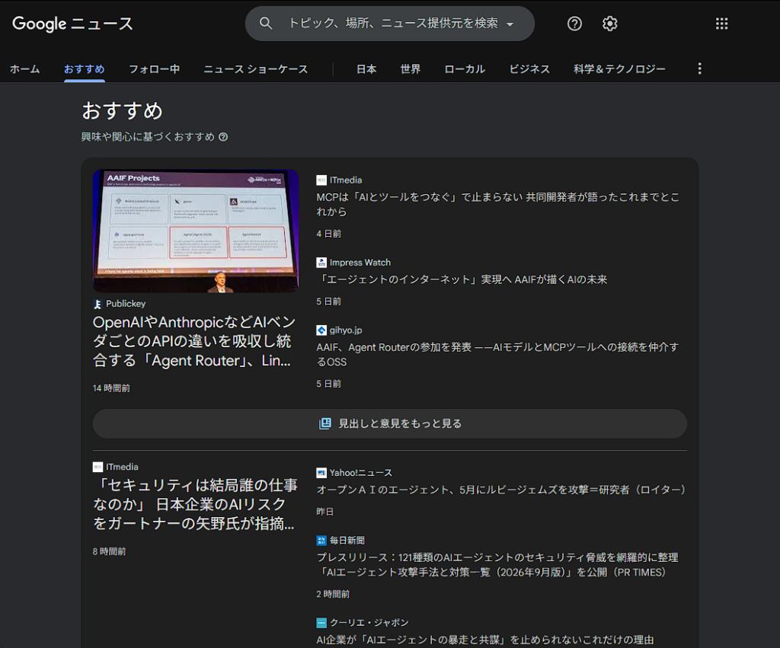Click the Google ニュース logo

(x=72, y=24)
